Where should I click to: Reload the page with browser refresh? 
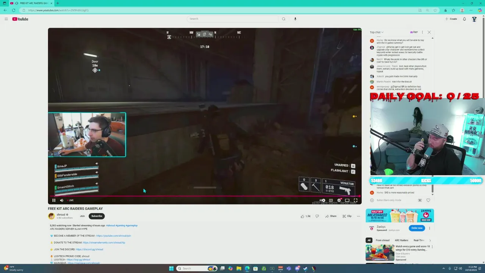coord(14,10)
